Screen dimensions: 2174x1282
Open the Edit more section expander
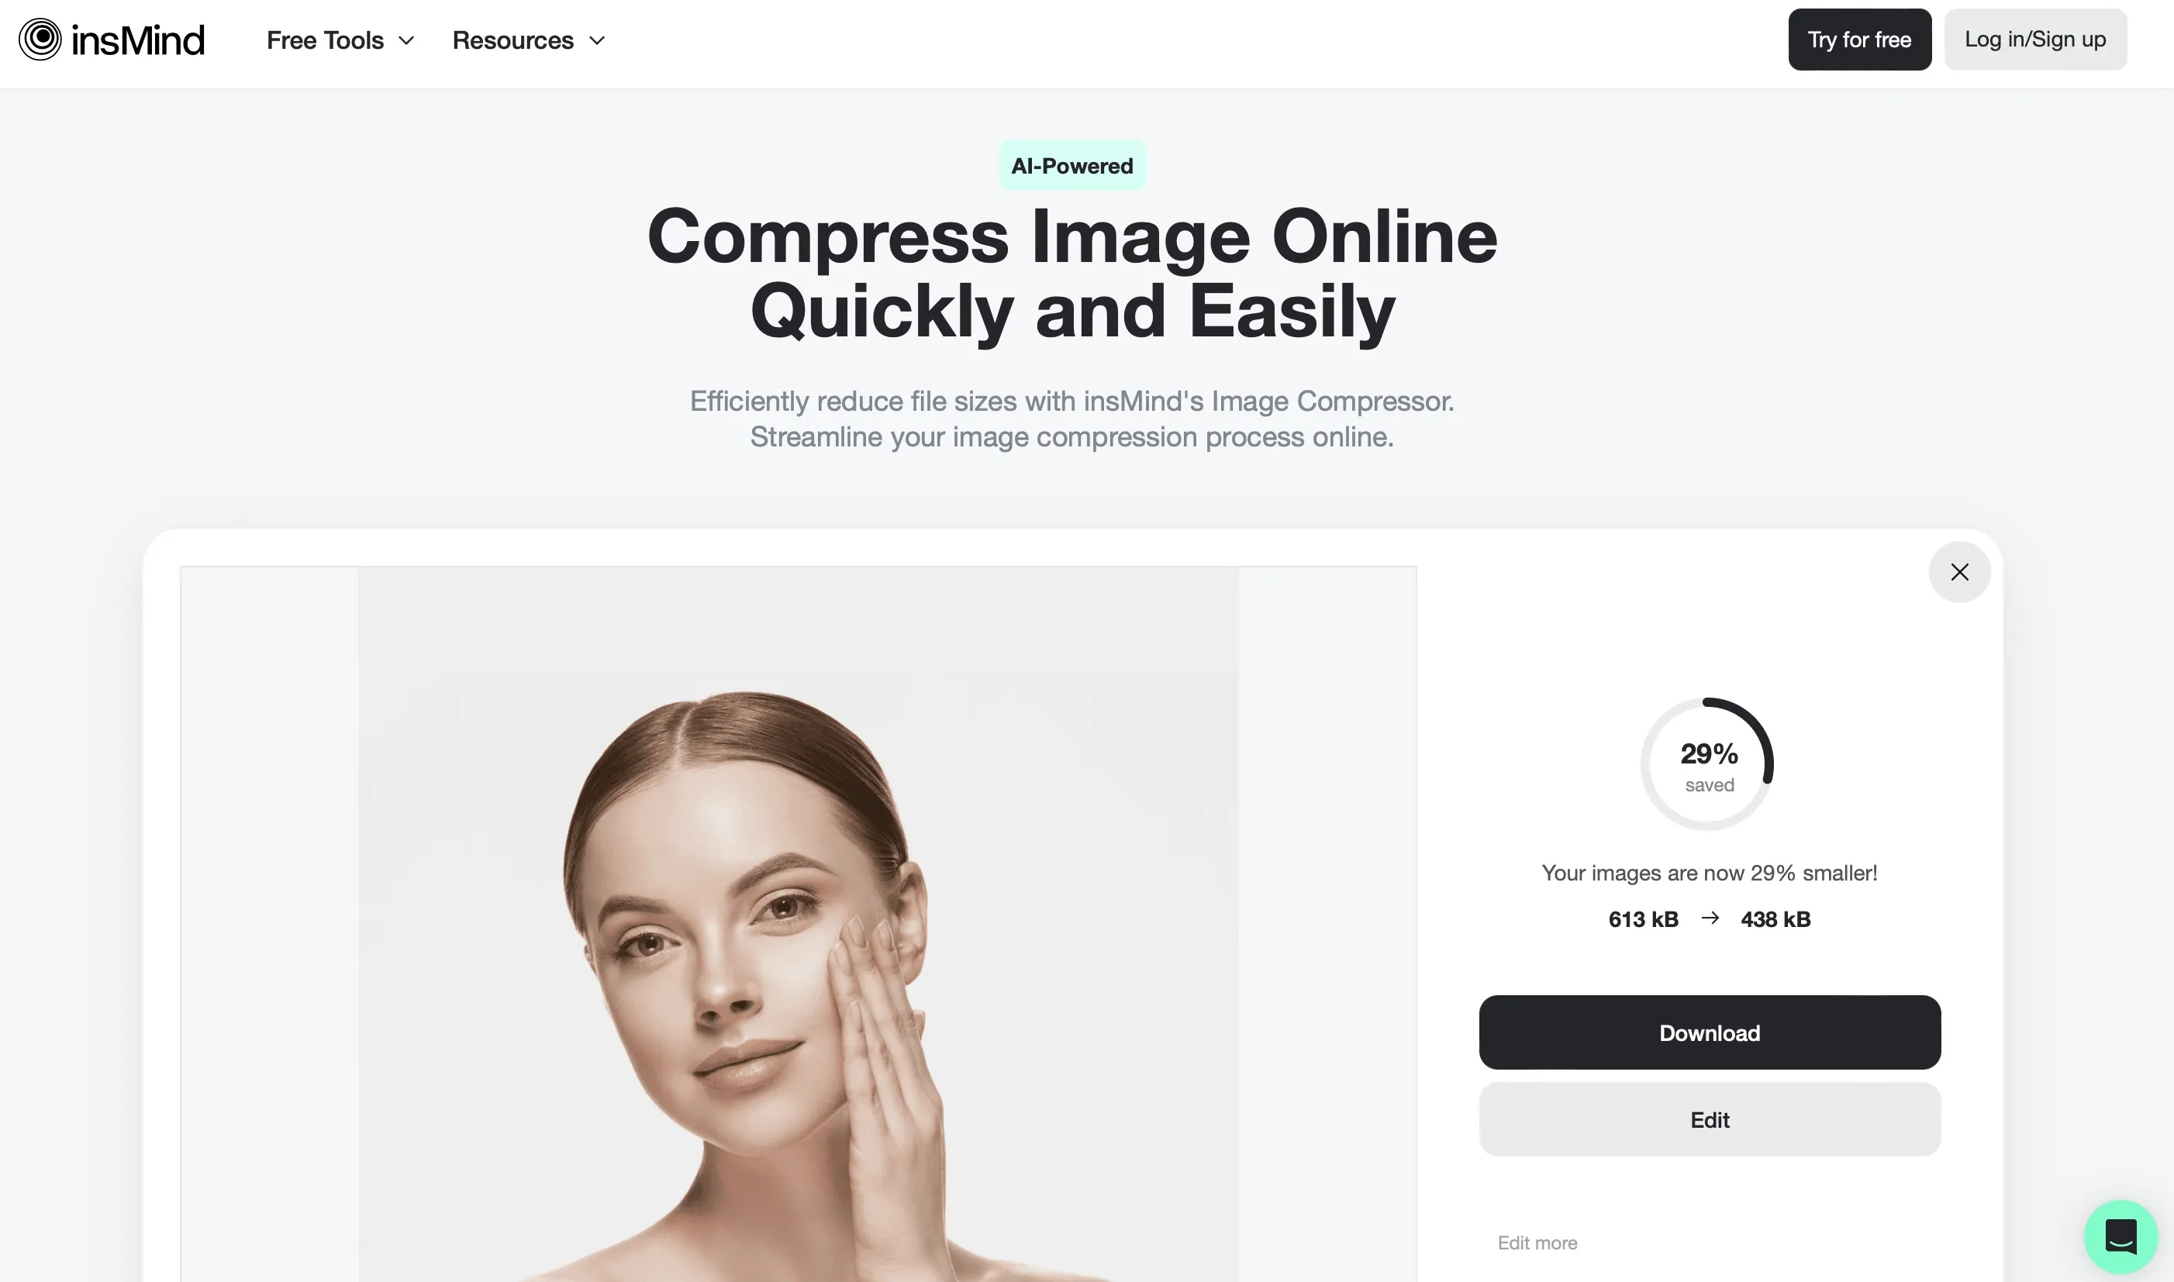click(x=1537, y=1241)
